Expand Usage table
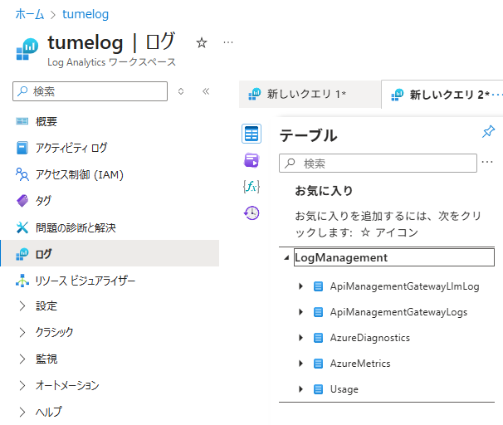The height and width of the screenshot is (425, 503). pyautogui.click(x=300, y=389)
